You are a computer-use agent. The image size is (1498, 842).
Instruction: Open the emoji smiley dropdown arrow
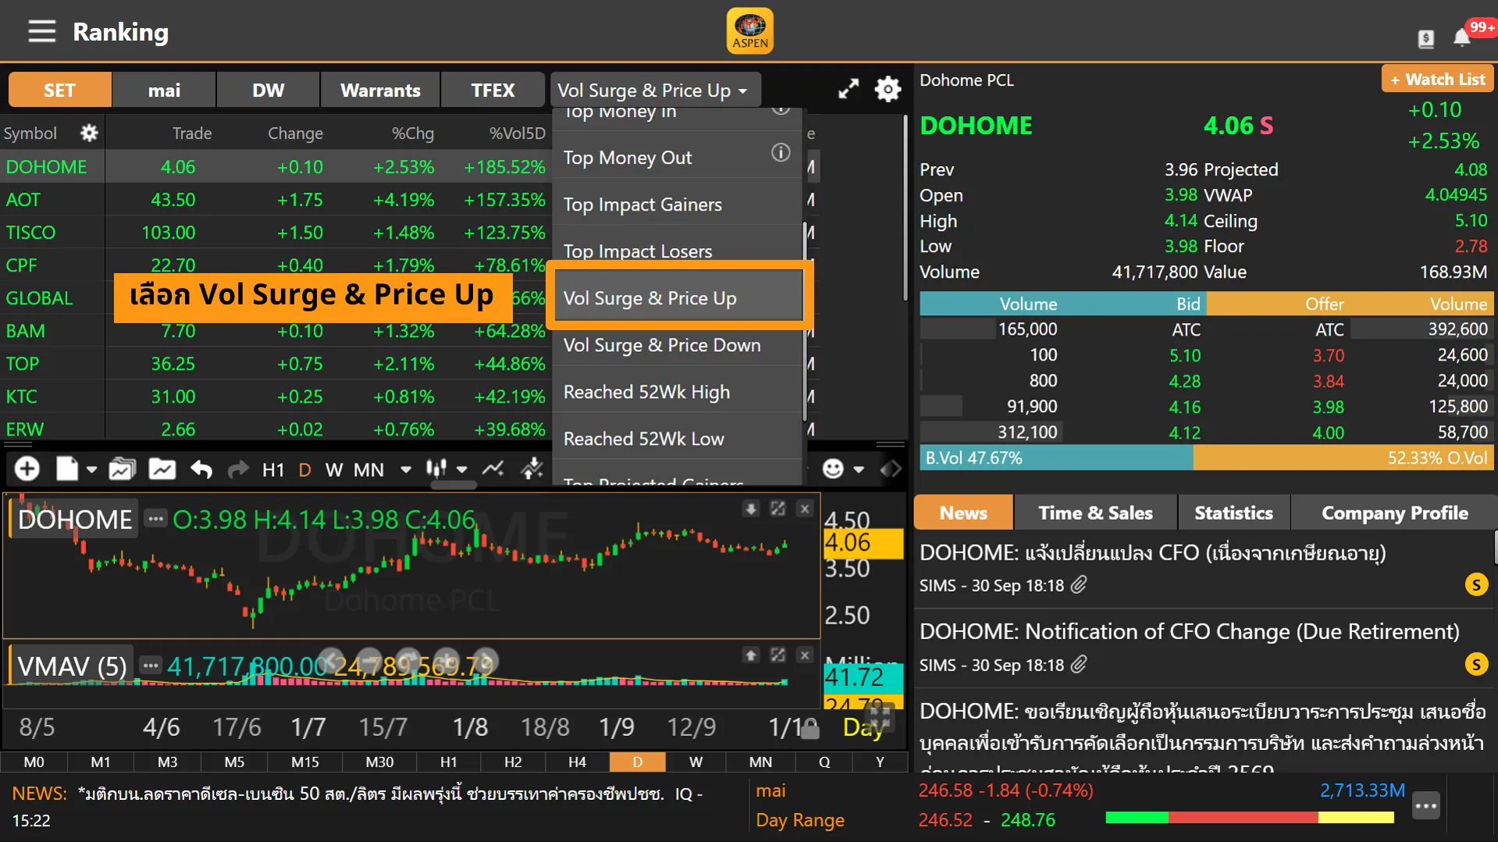859,469
